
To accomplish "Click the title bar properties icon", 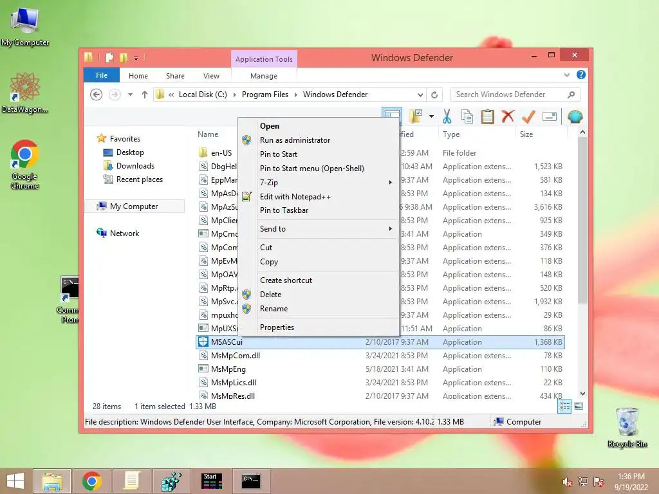I will (x=109, y=57).
